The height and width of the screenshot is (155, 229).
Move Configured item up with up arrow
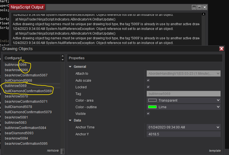tap(63, 56)
